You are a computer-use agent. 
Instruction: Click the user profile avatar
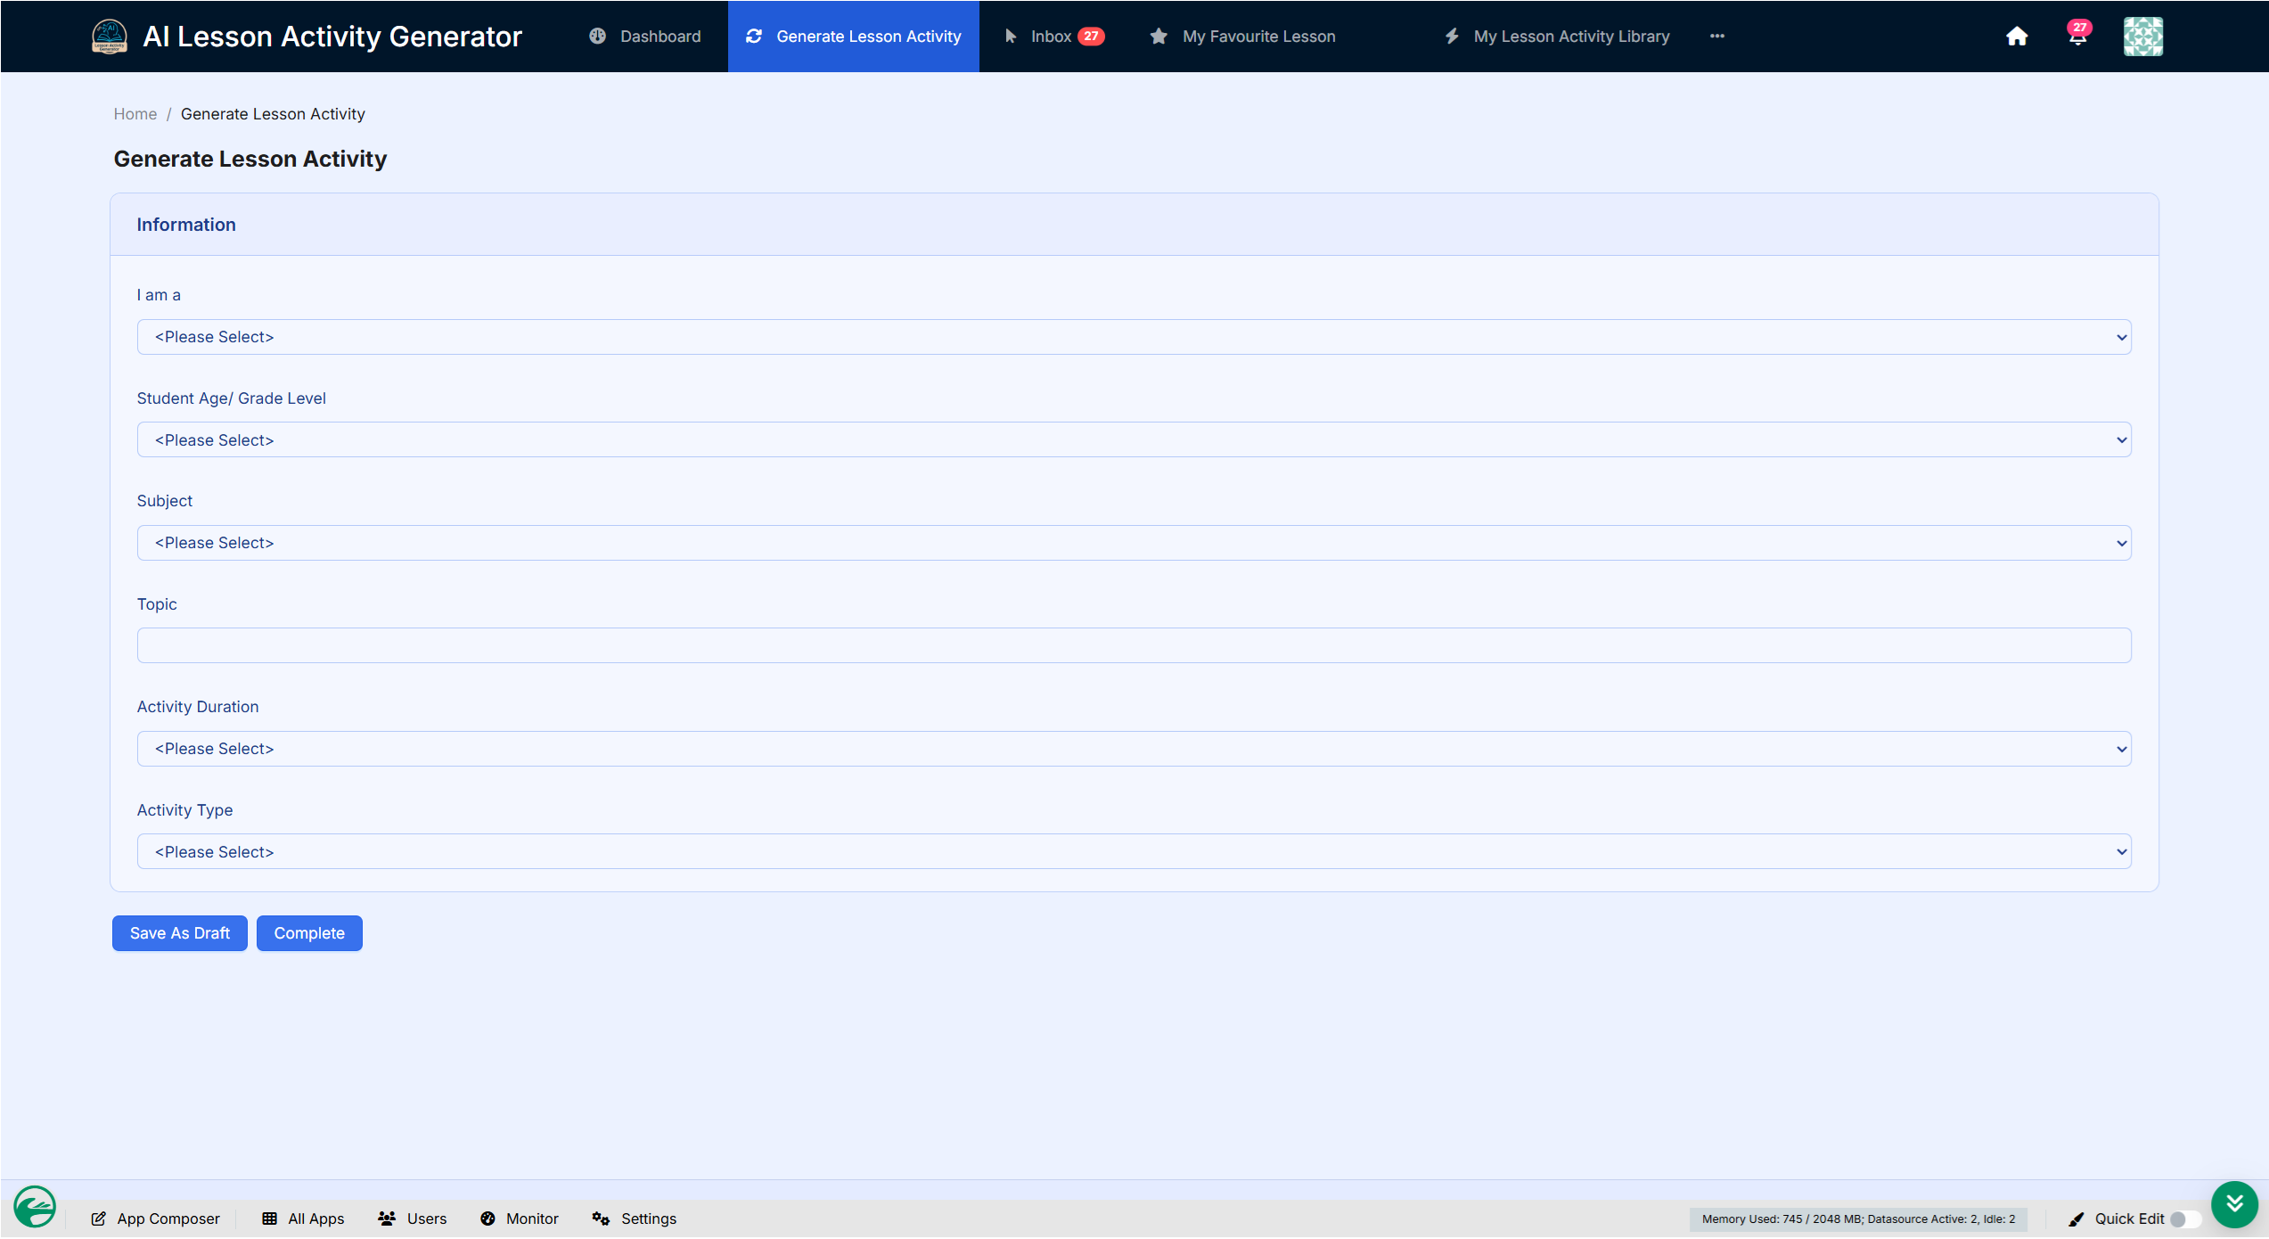click(2142, 37)
